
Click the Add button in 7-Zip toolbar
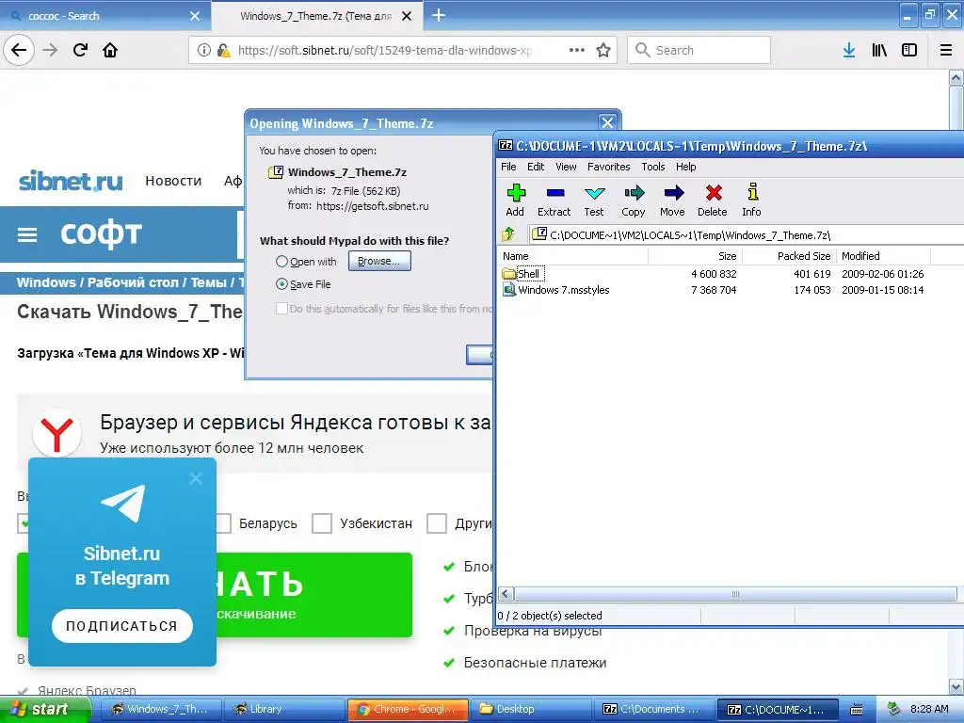[515, 201]
